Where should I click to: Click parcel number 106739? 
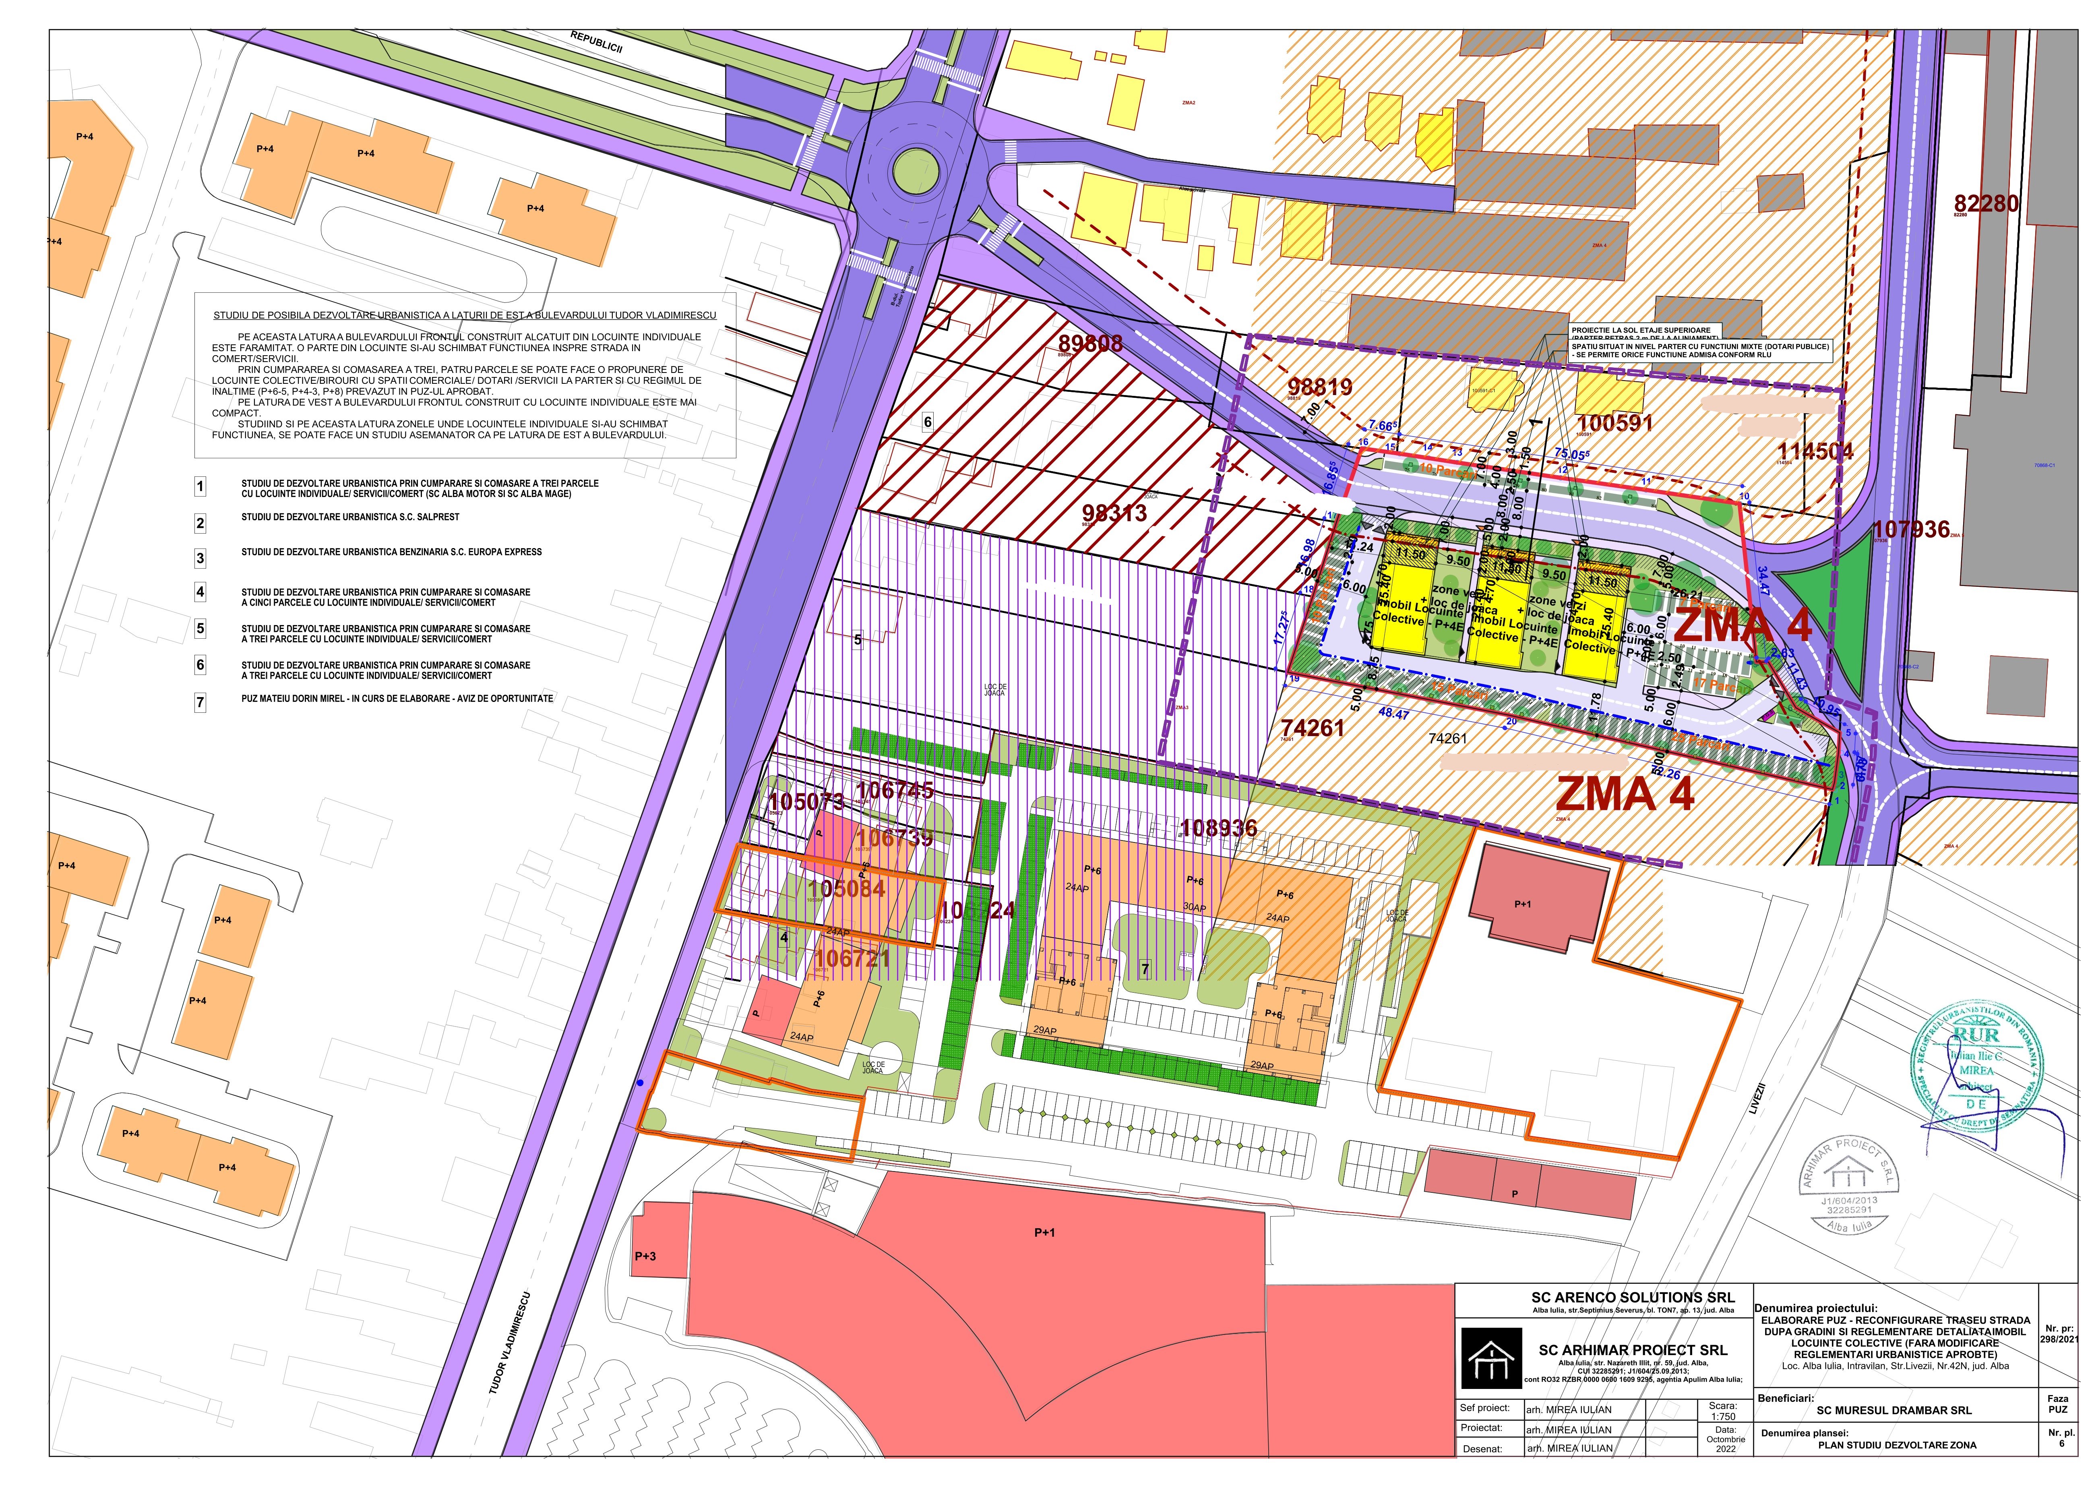(894, 837)
